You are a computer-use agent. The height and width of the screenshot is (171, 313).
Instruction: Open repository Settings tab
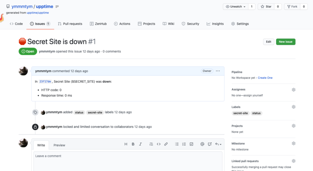point(240,24)
